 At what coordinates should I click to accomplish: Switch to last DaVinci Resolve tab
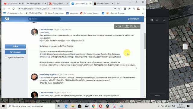point(103,4)
